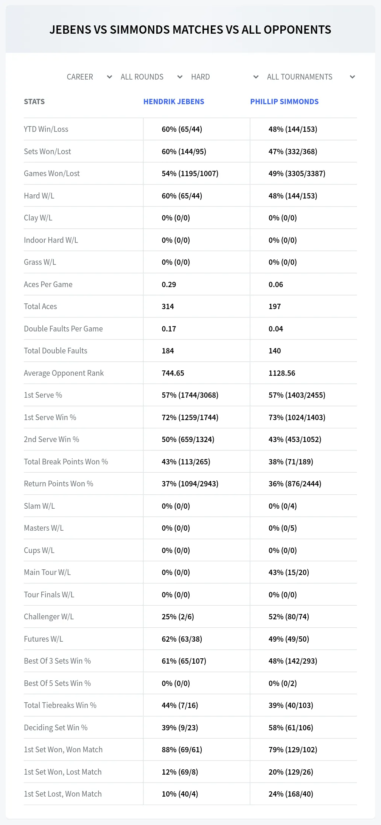Click Simmonds' Deciding Set Win value

click(x=291, y=728)
